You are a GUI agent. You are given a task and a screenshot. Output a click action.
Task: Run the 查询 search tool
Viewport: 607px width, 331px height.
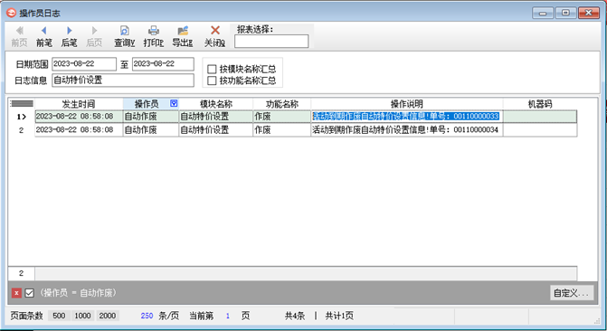[x=124, y=36]
